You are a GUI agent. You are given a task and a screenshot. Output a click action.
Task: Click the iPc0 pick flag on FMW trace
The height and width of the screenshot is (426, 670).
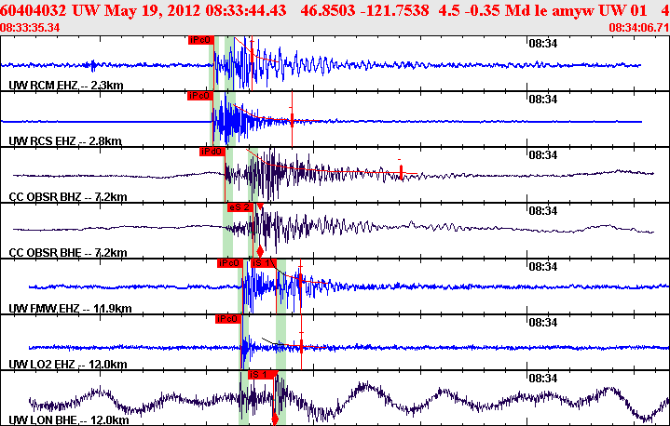coord(229,263)
